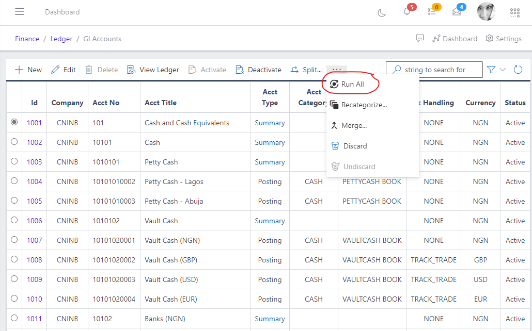Select the radio button for account 1002
532x331 pixels.
tap(14, 142)
